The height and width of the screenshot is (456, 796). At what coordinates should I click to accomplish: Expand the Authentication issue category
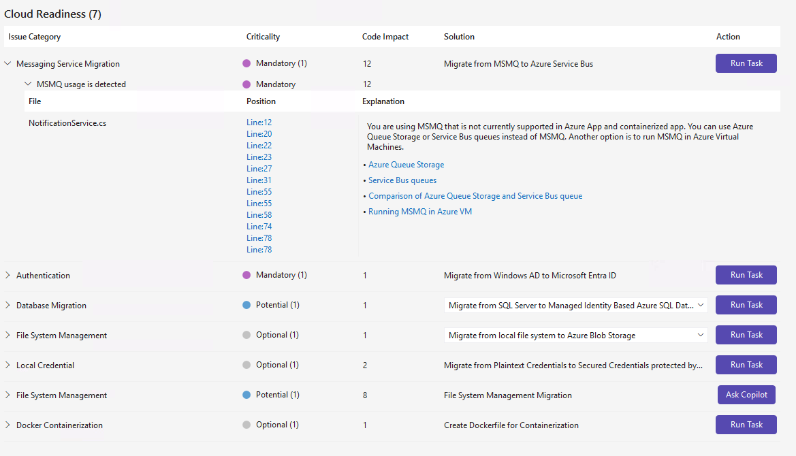click(x=7, y=275)
